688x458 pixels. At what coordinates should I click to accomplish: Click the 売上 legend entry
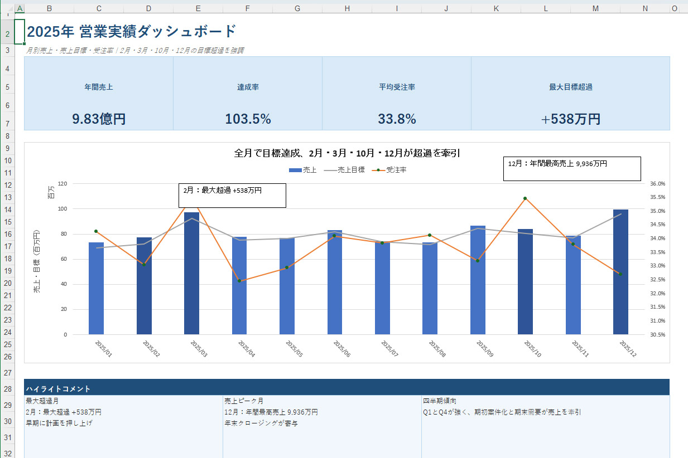(x=303, y=170)
